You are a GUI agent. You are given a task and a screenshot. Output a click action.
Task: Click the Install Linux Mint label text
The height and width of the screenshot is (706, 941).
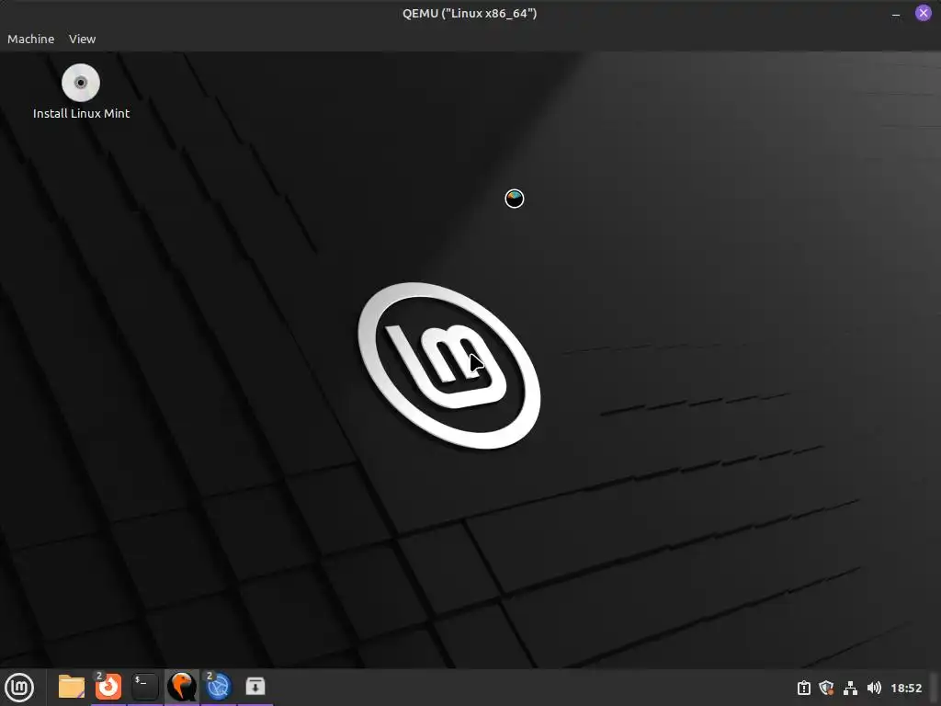click(x=81, y=113)
